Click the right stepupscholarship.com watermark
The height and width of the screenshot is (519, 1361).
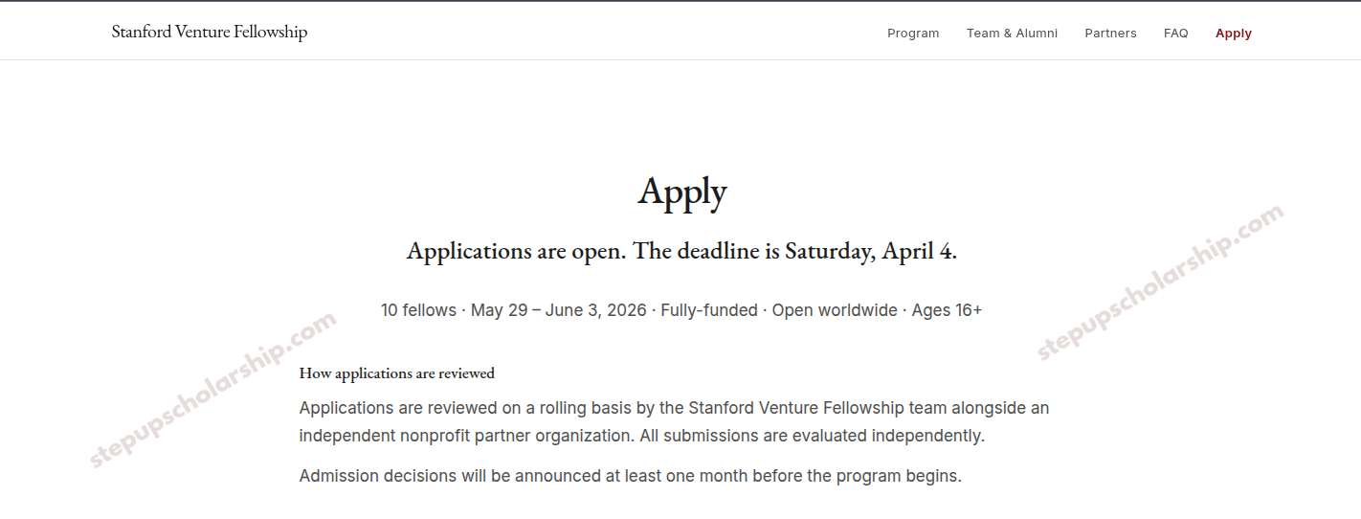[x=1159, y=283]
